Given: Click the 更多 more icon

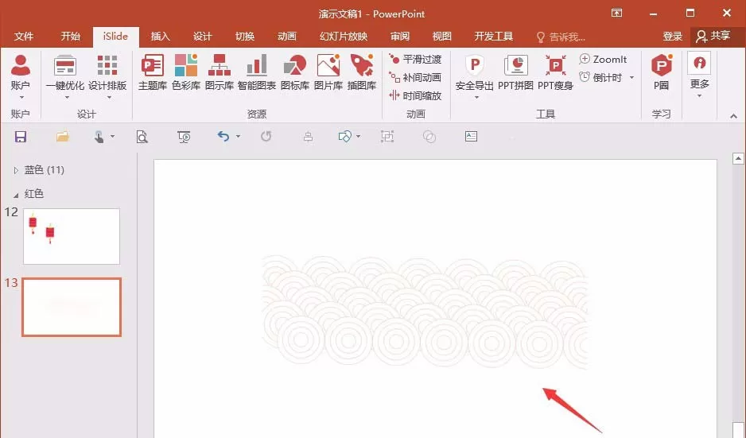Looking at the screenshot, I should coord(699,64).
